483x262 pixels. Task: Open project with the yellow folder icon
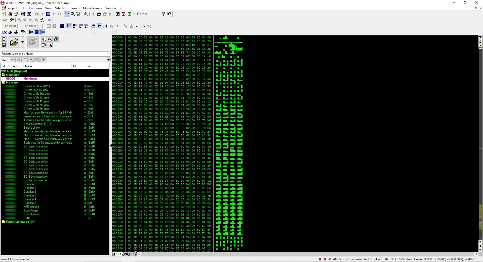pyautogui.click(x=14, y=42)
